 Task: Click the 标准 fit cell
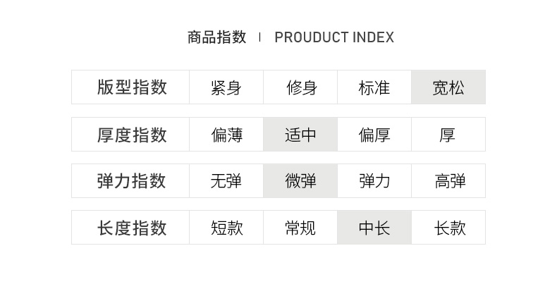374,87
